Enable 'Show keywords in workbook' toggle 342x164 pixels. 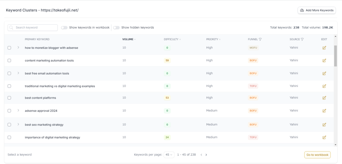coord(64,28)
